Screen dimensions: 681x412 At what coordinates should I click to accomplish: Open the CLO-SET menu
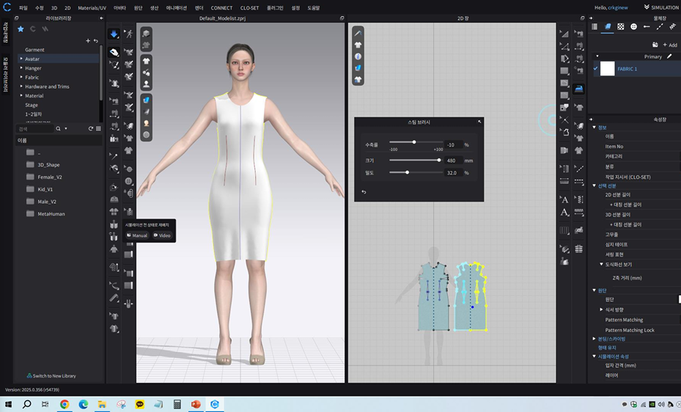click(250, 7)
